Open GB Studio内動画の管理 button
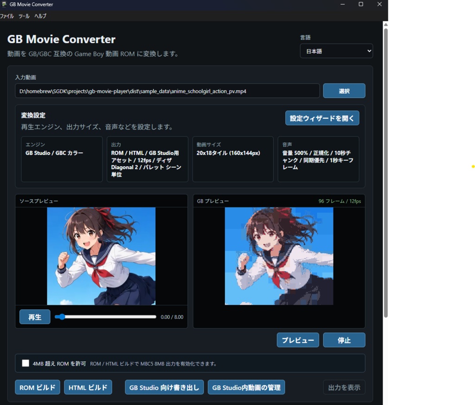 246,387
